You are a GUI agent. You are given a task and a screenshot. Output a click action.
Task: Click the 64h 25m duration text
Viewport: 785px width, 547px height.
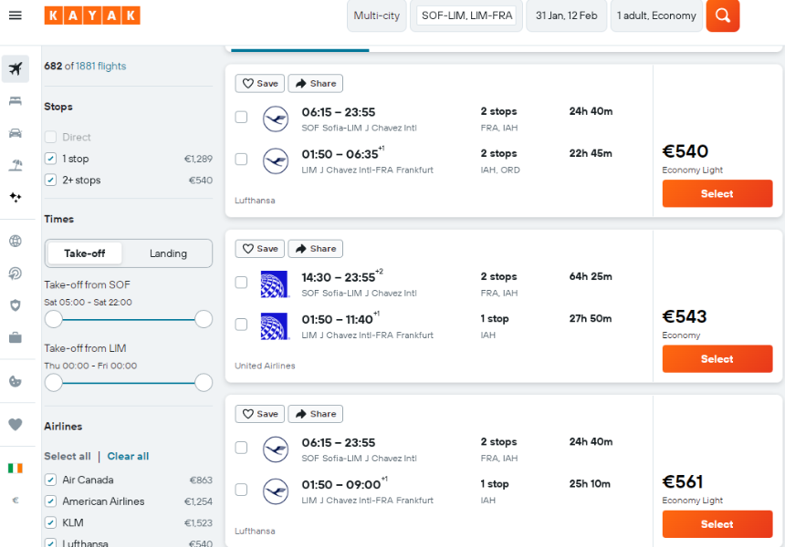pos(591,276)
